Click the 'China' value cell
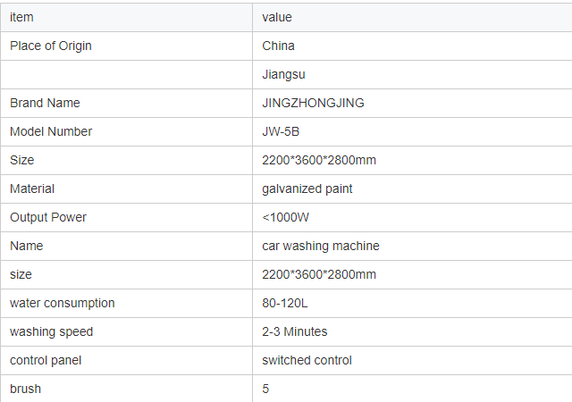Image resolution: width=572 pixels, height=402 pixels. 278,46
